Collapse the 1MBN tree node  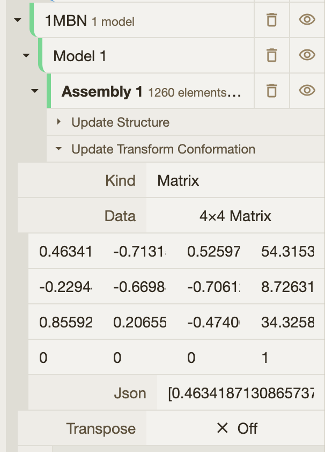click(17, 20)
